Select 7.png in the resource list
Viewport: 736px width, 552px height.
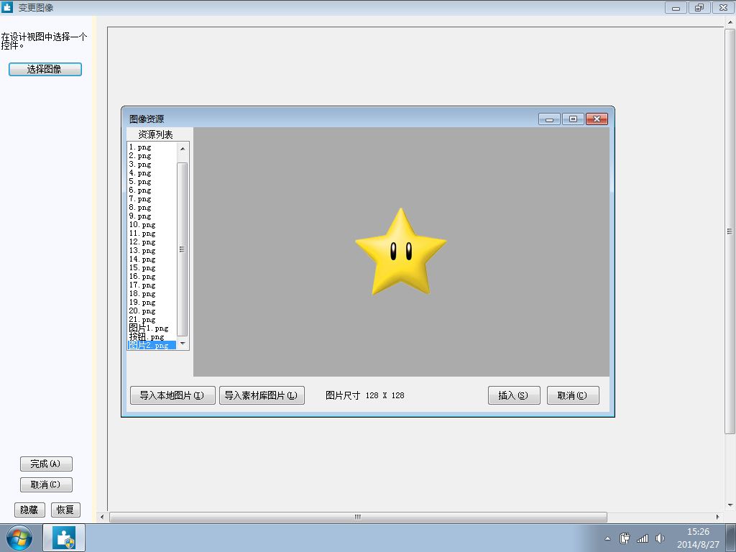(x=152, y=198)
